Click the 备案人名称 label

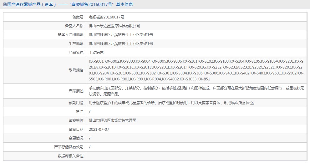tap(74, 26)
